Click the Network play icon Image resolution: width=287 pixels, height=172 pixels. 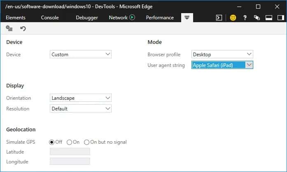(x=132, y=17)
